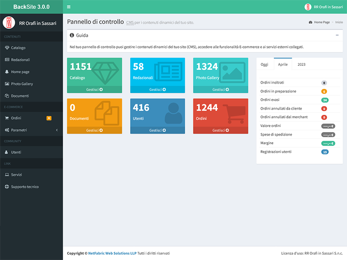
Task: Click the diamond icon beside Catalogo in sidebar
Action: coord(7,48)
